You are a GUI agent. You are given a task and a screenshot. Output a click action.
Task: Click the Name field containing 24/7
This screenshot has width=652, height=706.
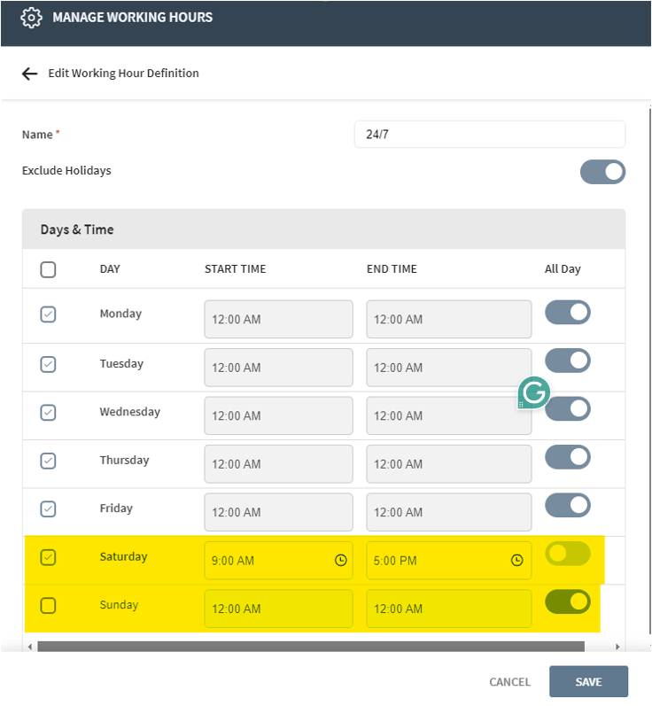489,135
